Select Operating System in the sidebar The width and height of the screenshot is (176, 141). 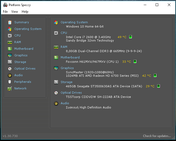point(28,29)
